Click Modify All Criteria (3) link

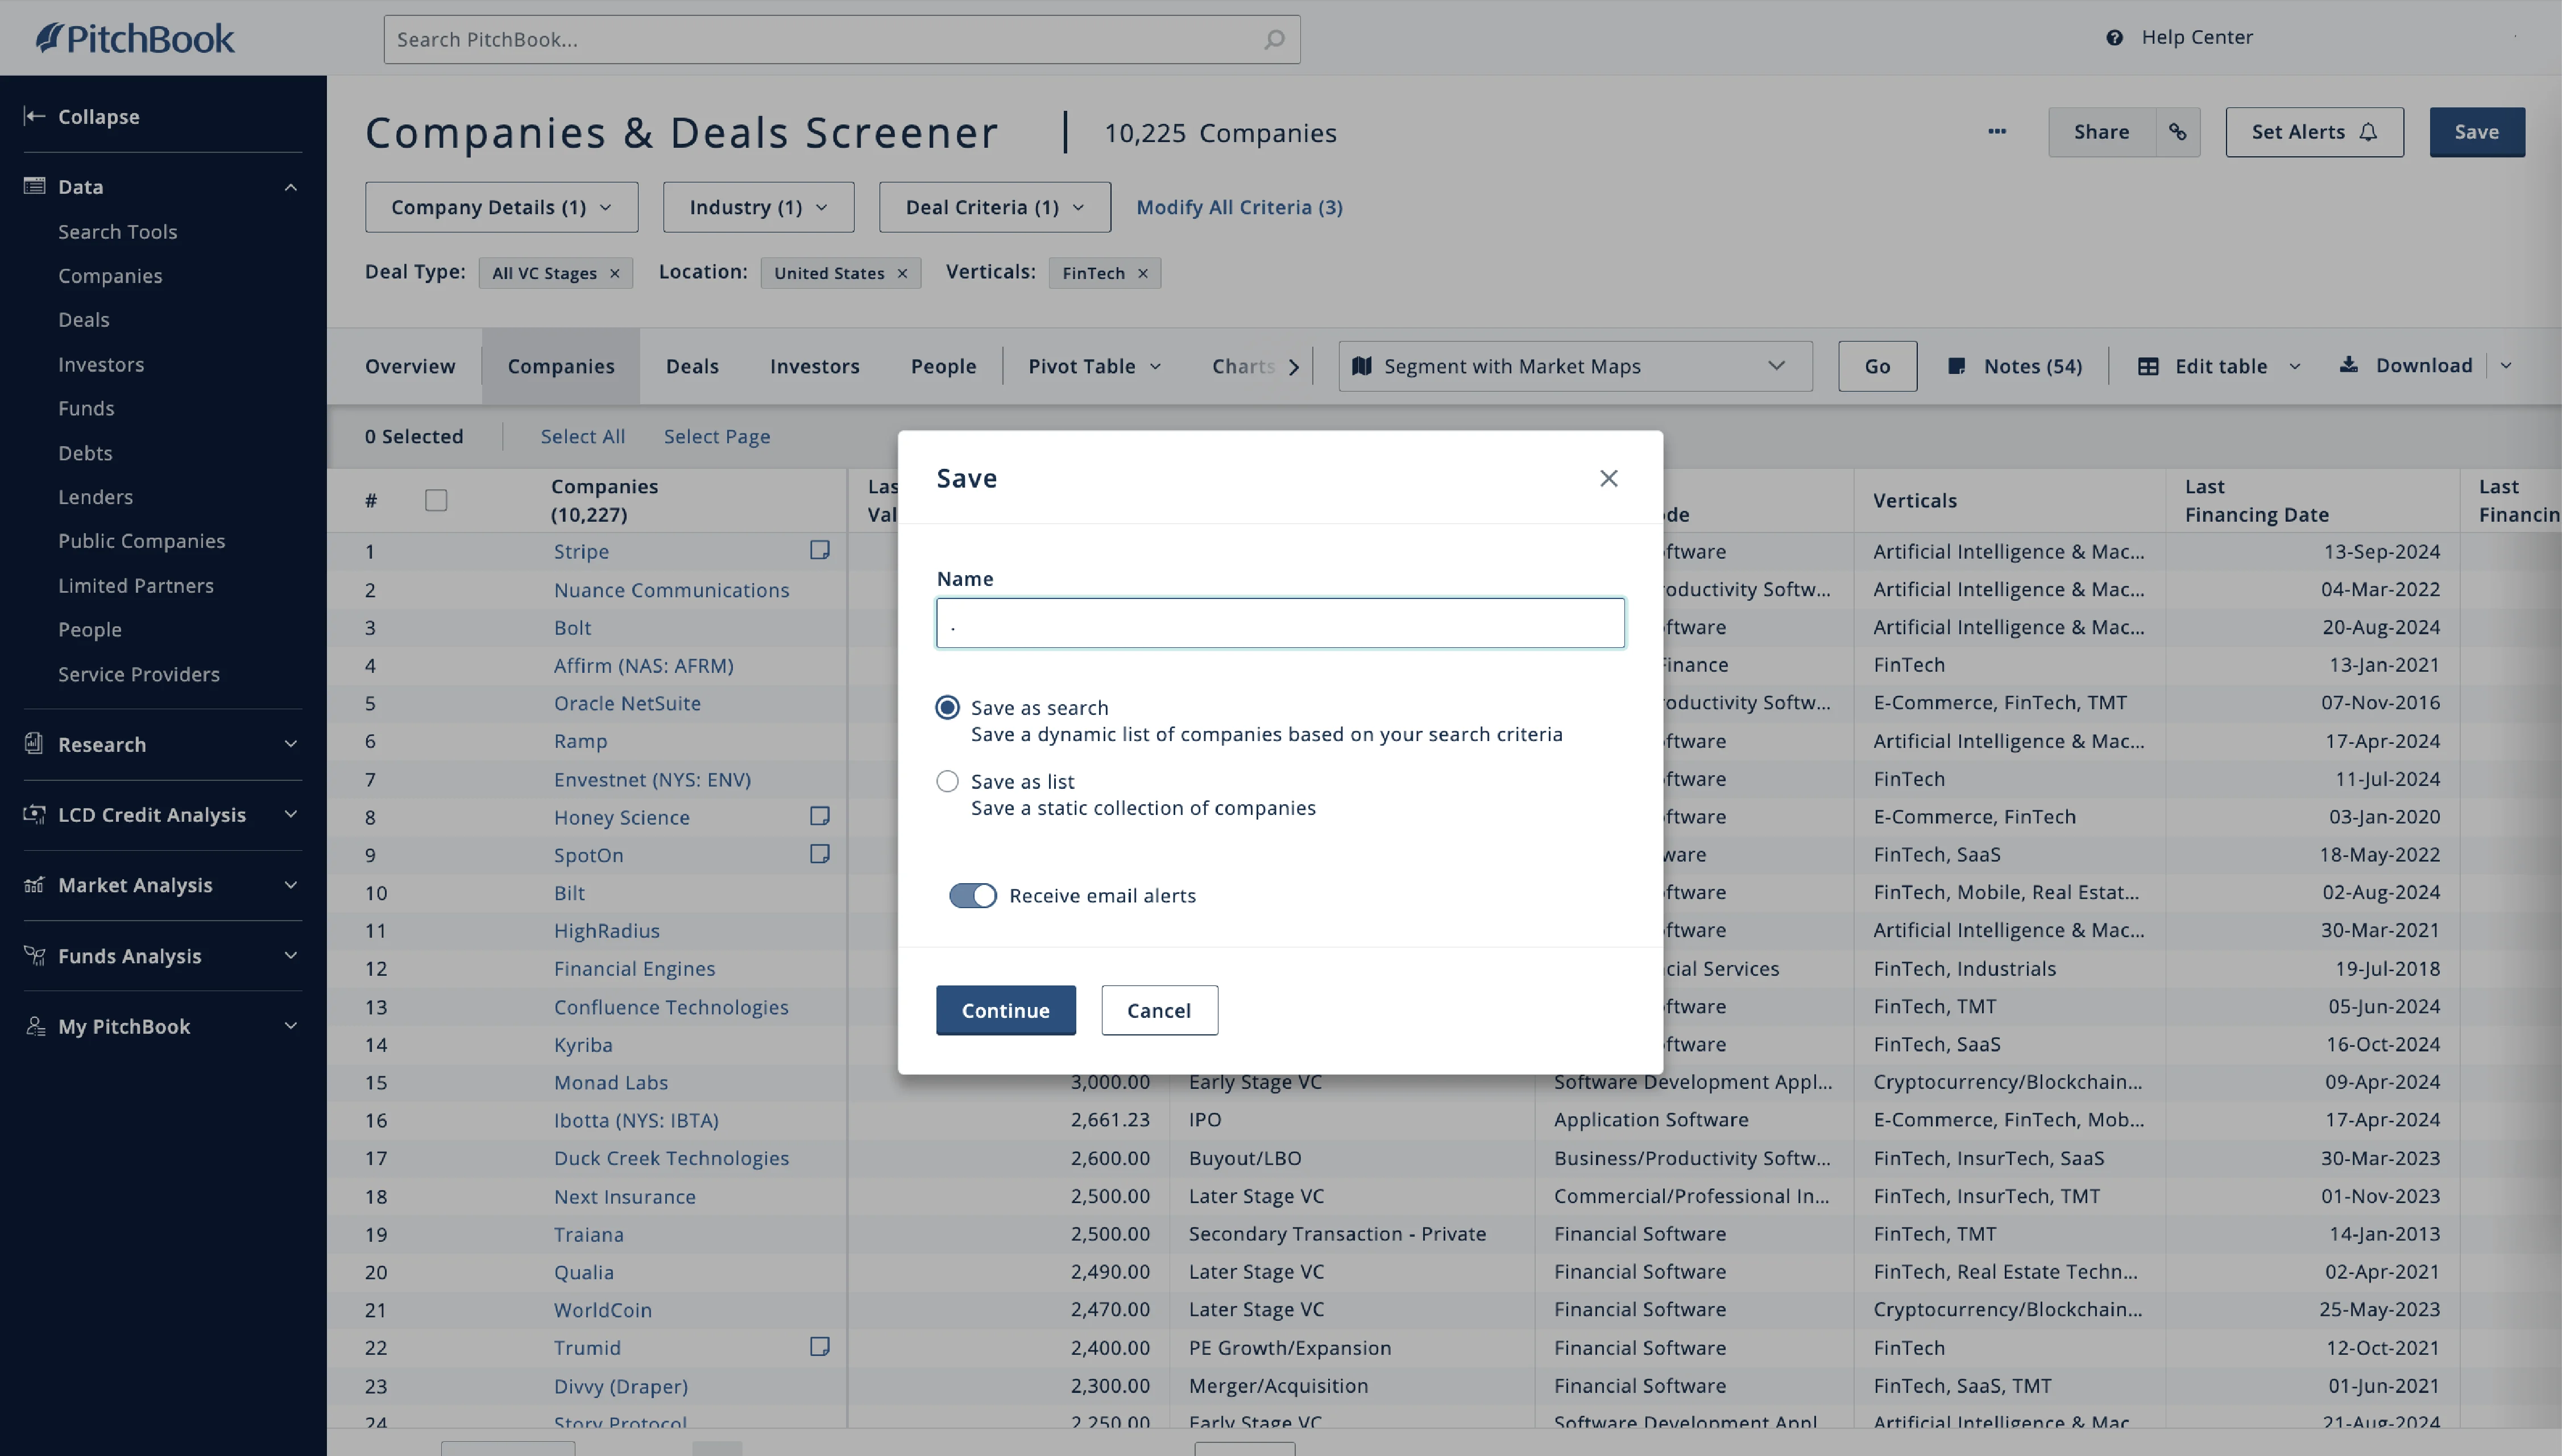coord(1239,207)
